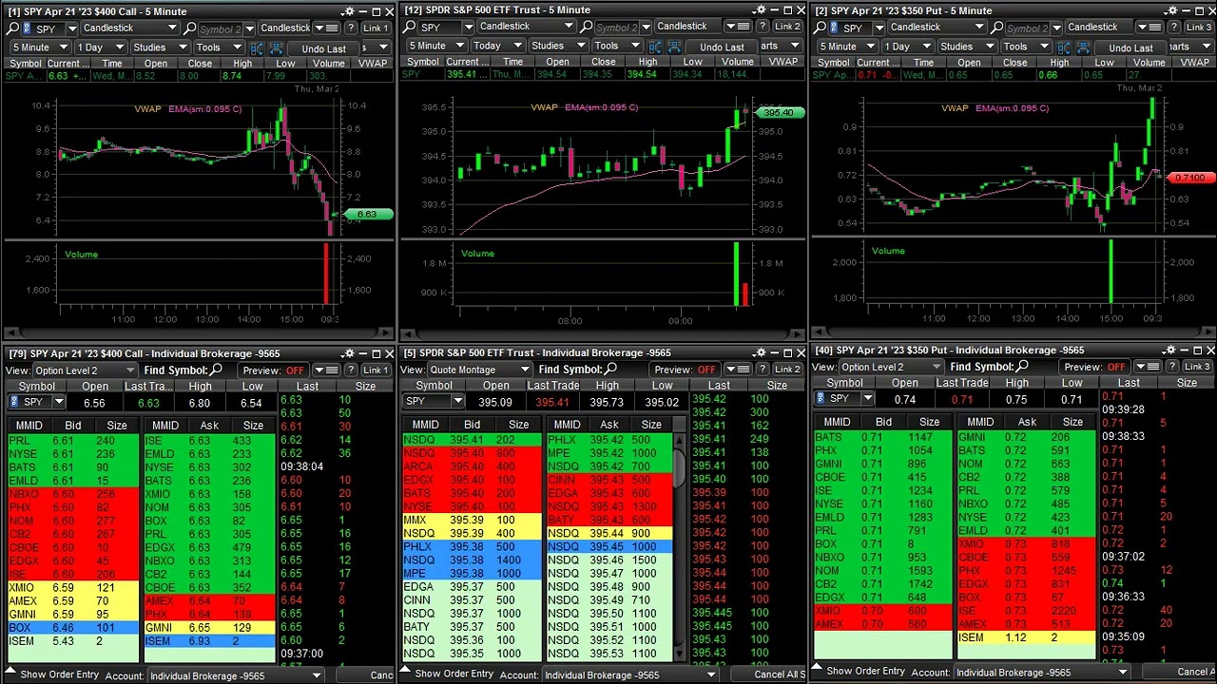Screen dimensions: 1217x684
Task: Toggle Link 2 in SPDR ETF chart
Action: pyautogui.click(x=787, y=27)
